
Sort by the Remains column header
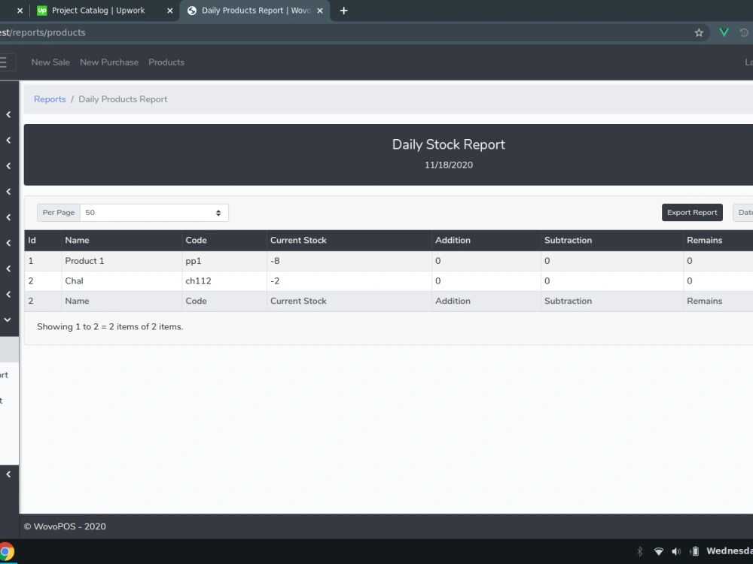718,241
